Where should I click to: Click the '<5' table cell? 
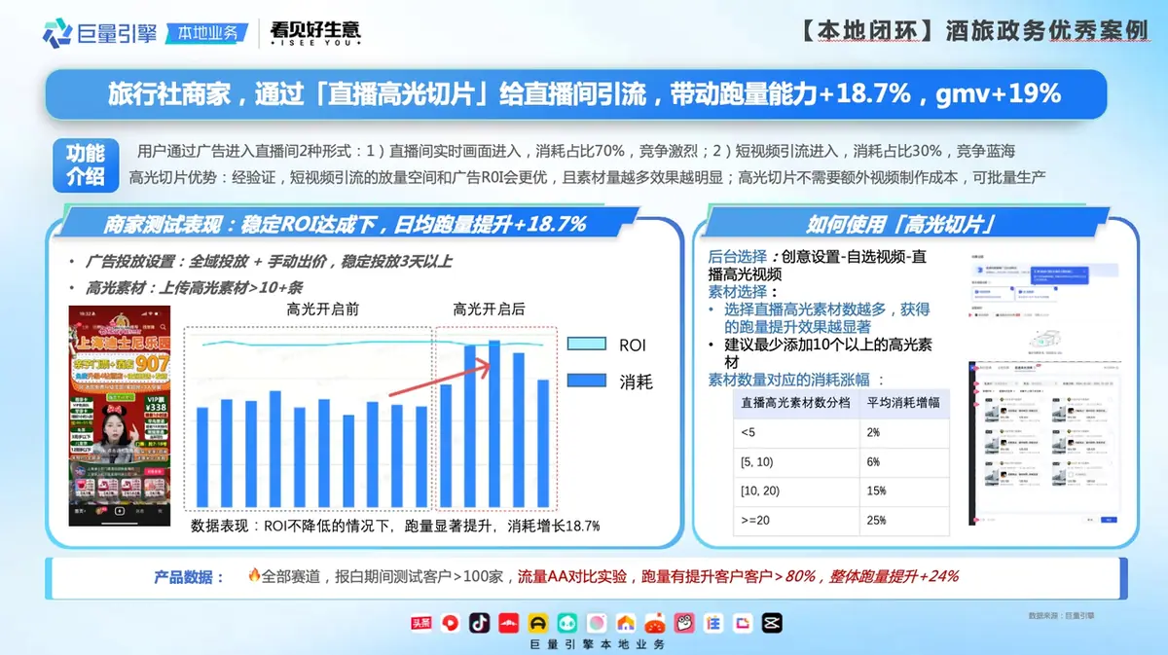[796, 432]
